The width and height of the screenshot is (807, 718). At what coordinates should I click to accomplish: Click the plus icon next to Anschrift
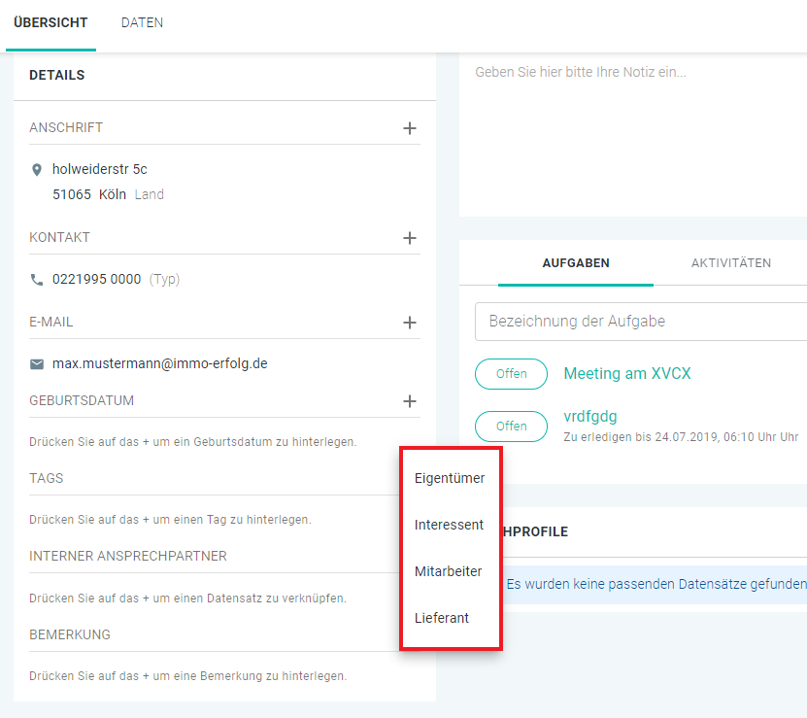point(410,128)
